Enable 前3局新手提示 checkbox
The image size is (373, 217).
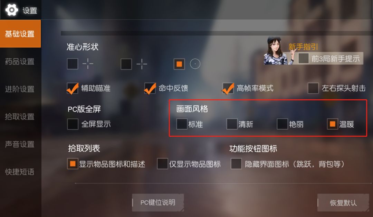click(x=304, y=58)
